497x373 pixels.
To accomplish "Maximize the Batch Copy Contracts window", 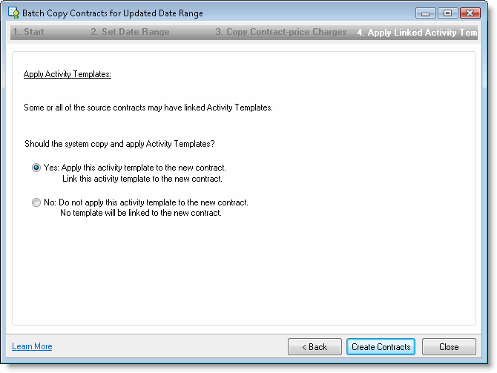I will coord(447,13).
